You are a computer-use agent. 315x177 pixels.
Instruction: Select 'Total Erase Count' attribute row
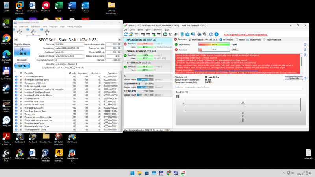click(66, 98)
